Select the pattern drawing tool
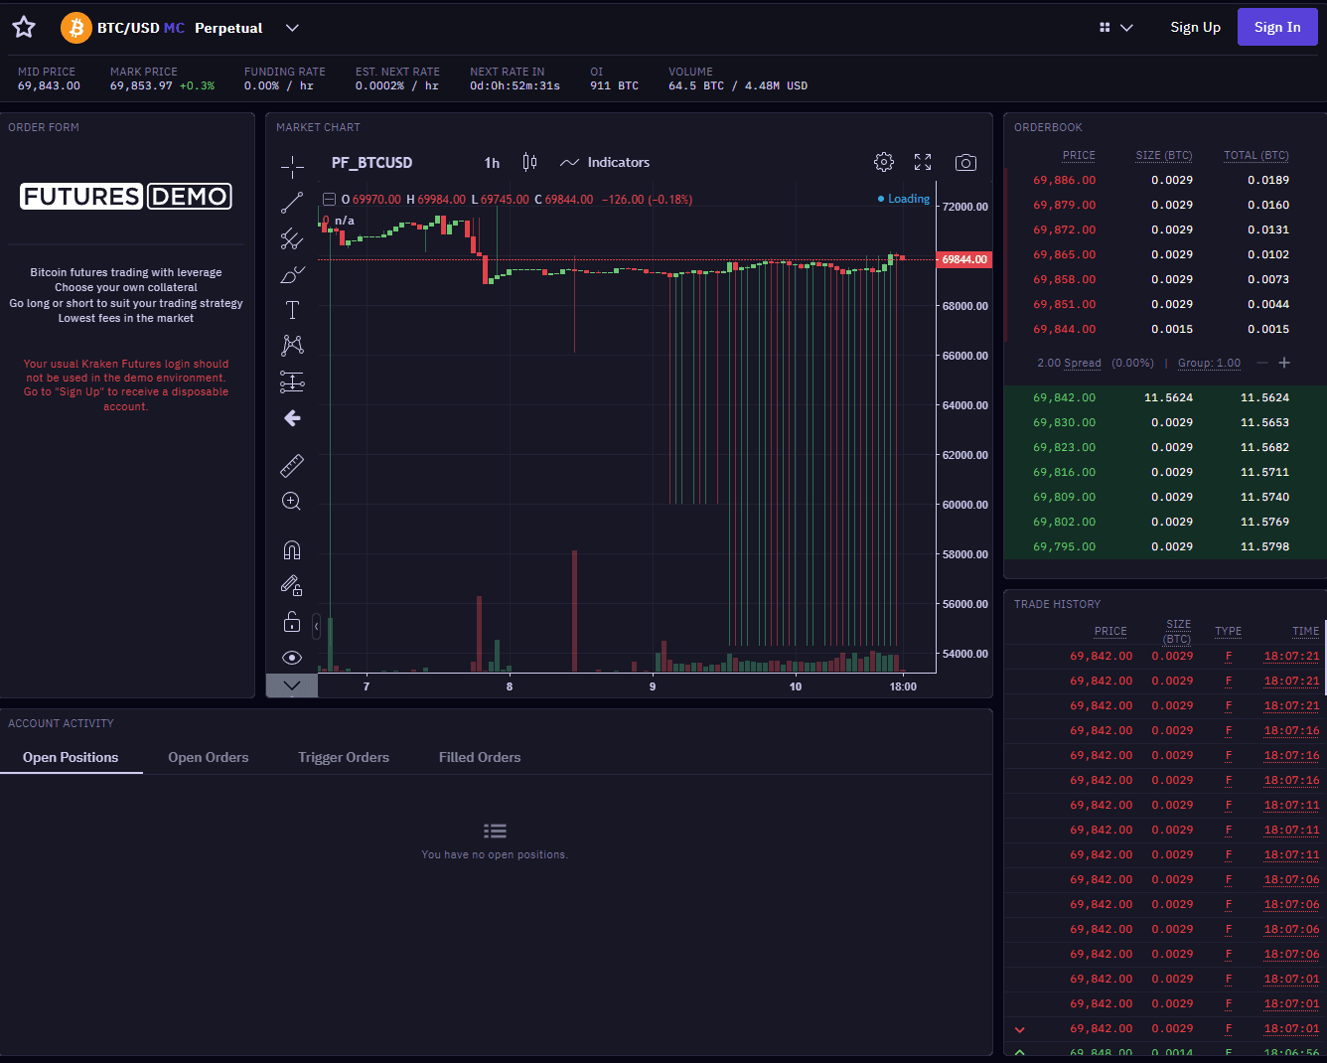 (x=292, y=346)
